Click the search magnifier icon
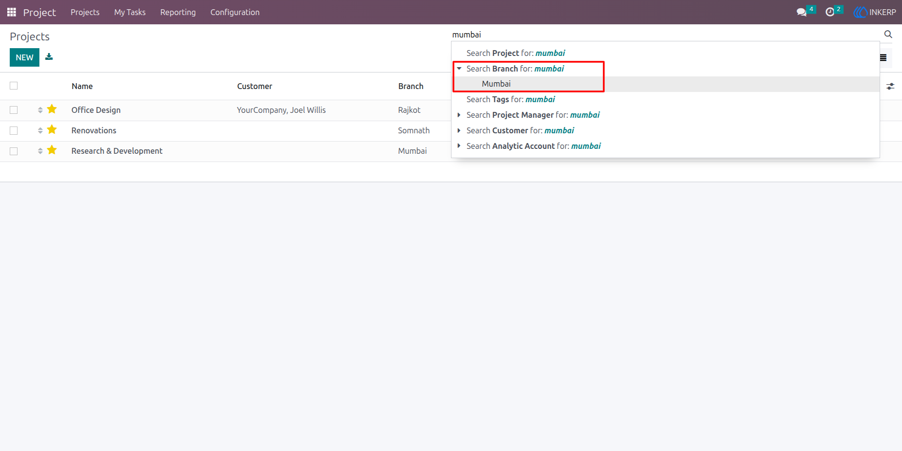Image resolution: width=902 pixels, height=451 pixels. click(x=888, y=34)
